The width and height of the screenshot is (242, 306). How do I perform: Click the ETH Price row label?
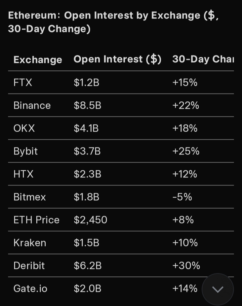coord(36,220)
